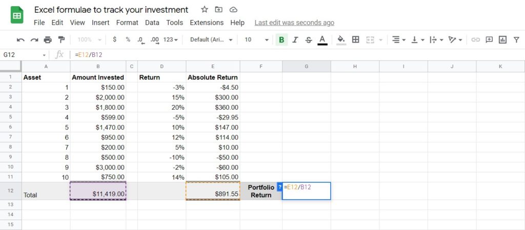The width and height of the screenshot is (525, 230).
Task: Open the more number formats dropdown
Action: coord(170,40)
